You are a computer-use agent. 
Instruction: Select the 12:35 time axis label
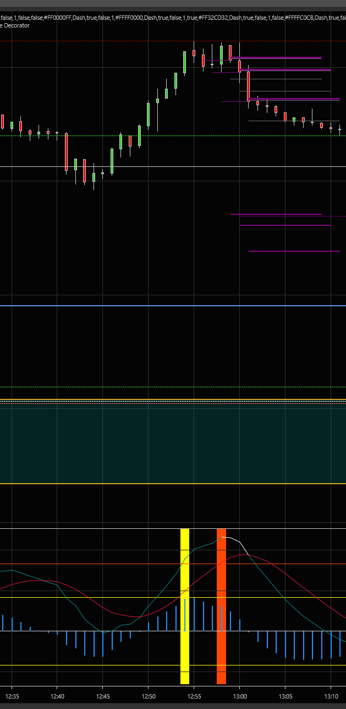coord(12,696)
